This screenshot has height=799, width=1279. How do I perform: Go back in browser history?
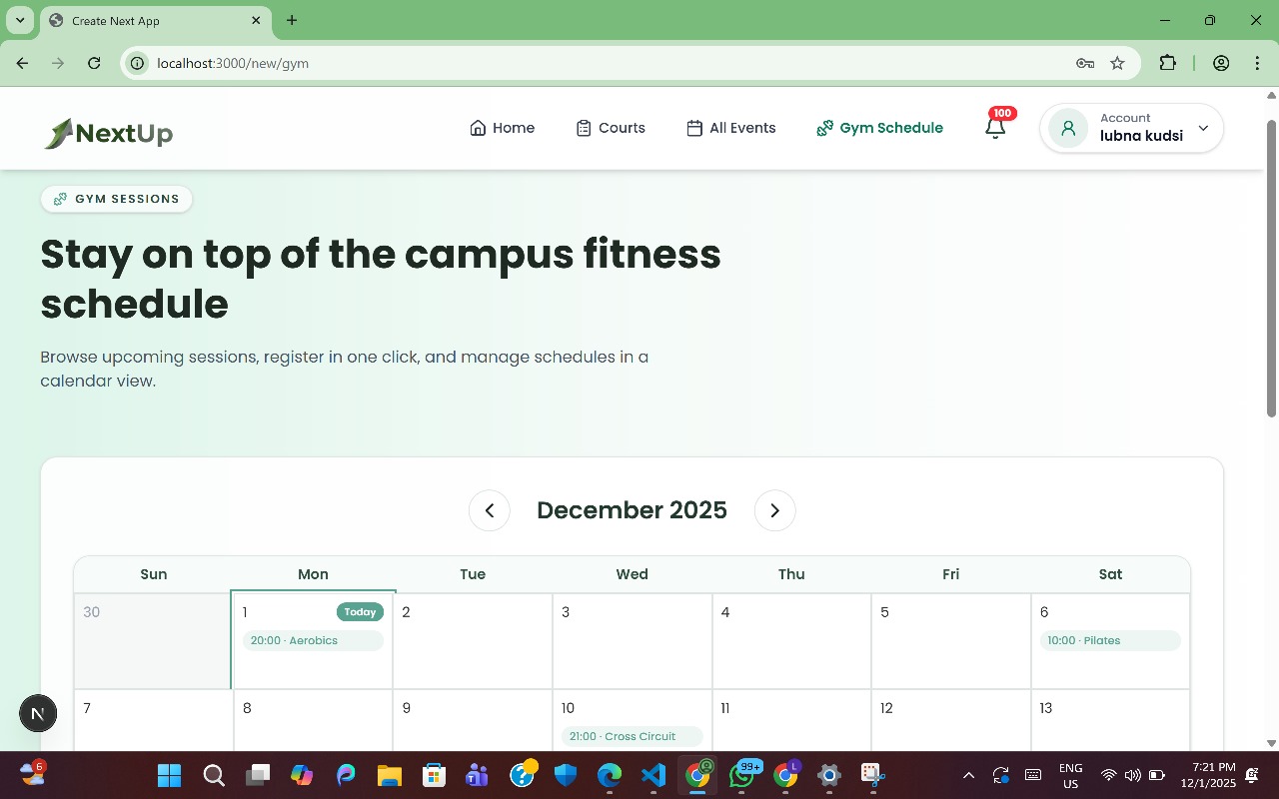22,63
